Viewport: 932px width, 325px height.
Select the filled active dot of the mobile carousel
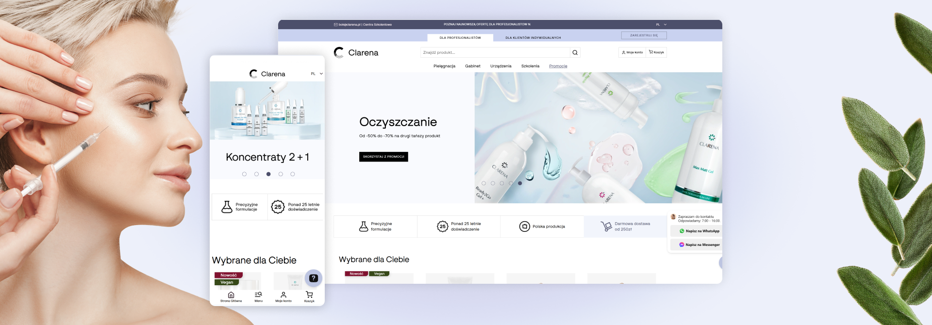268,174
